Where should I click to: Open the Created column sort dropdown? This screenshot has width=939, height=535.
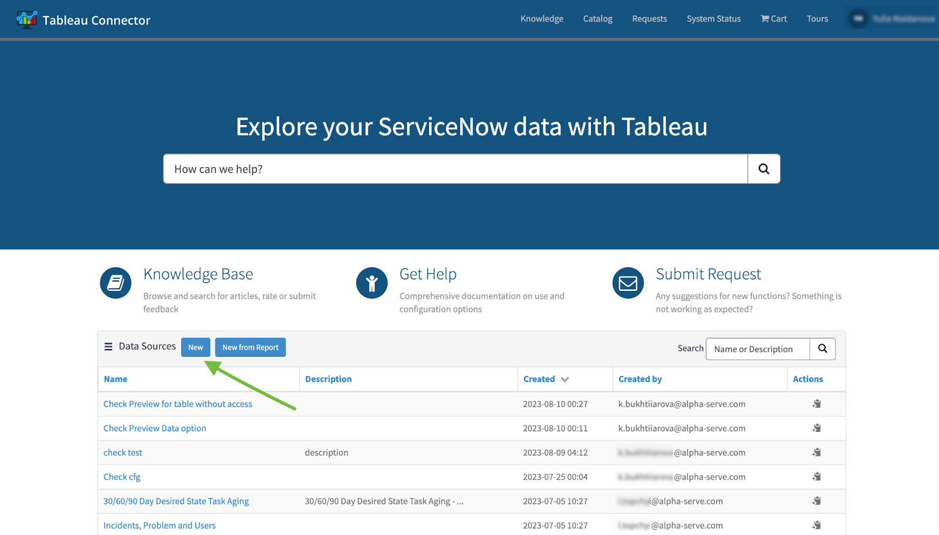[x=565, y=379]
